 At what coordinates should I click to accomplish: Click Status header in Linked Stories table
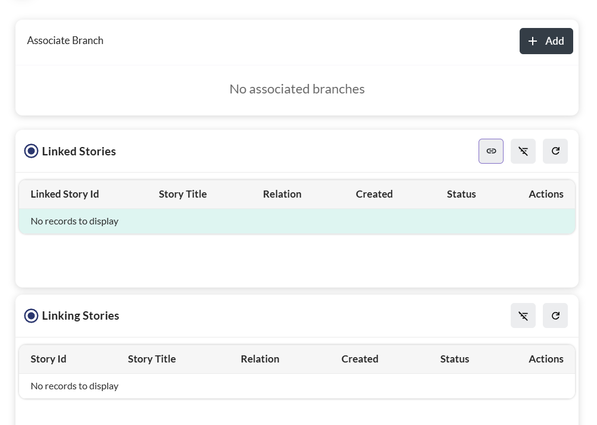461,194
